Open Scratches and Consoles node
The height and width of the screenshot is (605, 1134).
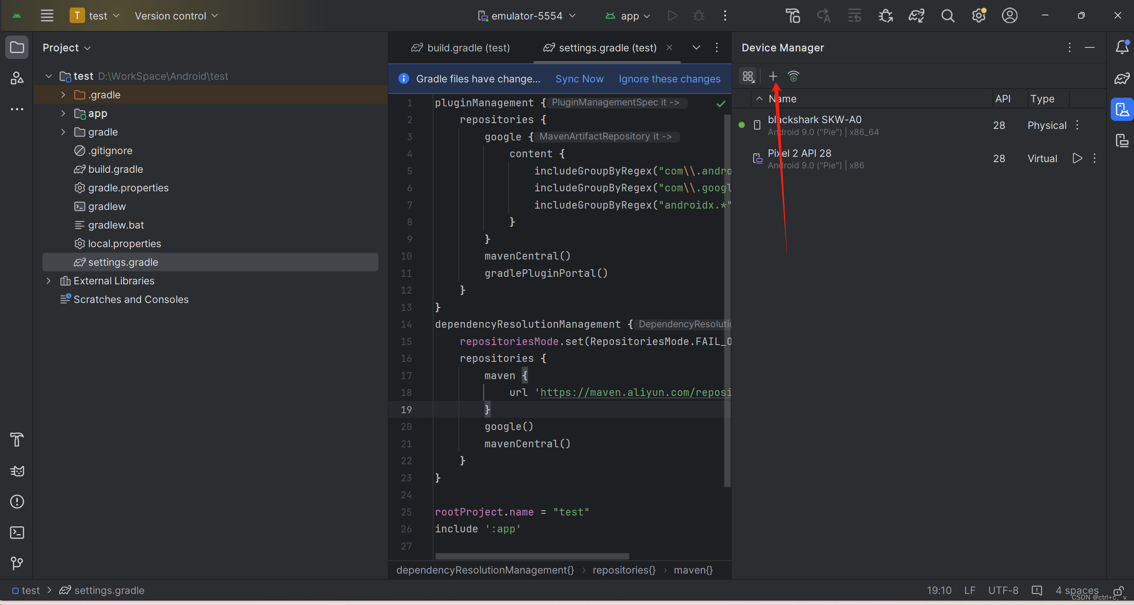131,299
